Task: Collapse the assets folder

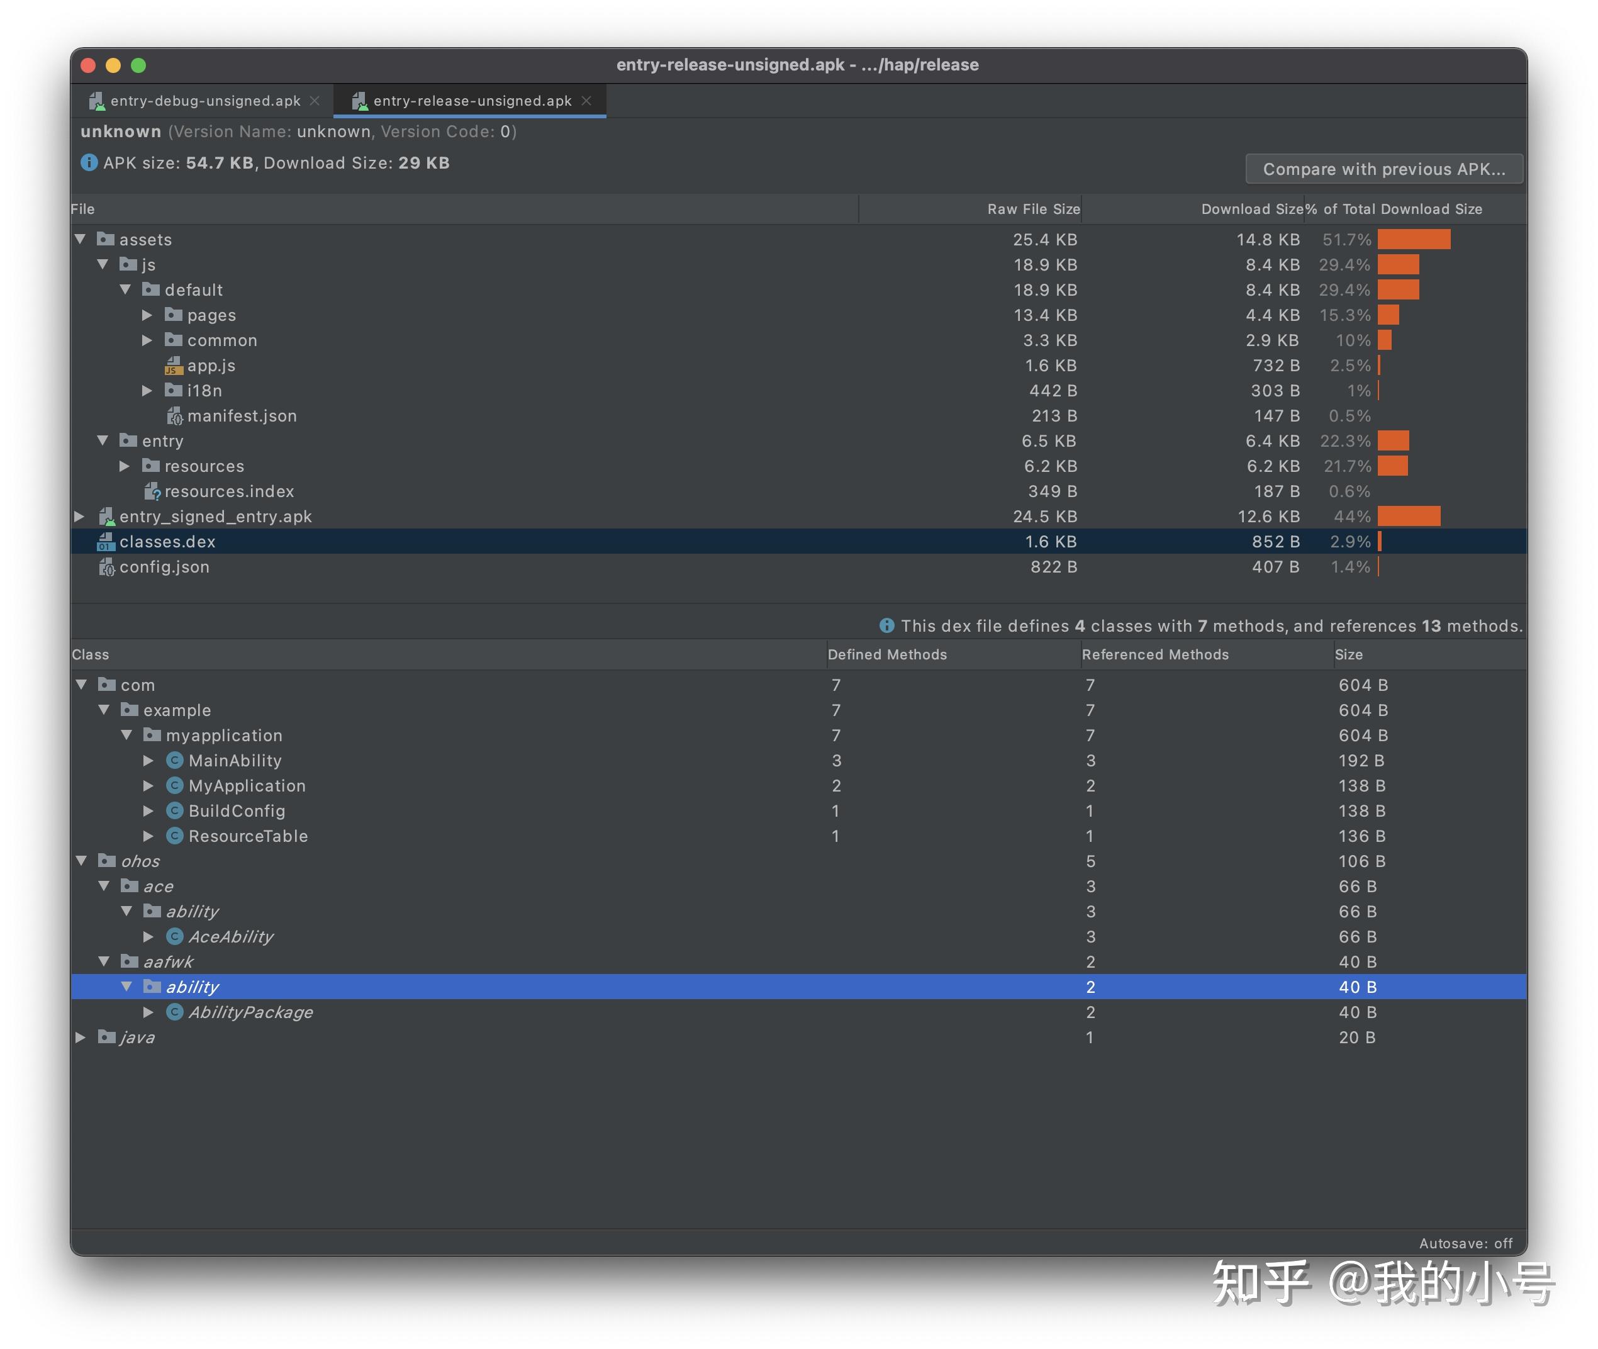Action: pyautogui.click(x=81, y=239)
